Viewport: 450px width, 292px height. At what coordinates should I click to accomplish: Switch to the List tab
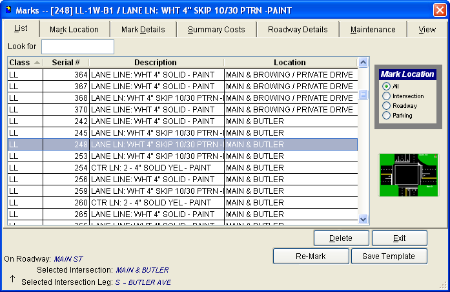(21, 28)
